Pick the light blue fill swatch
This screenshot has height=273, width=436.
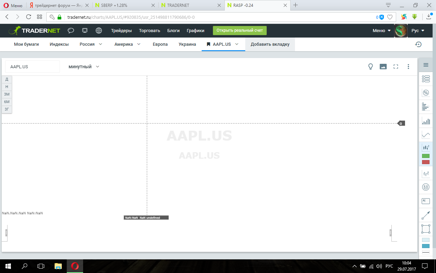coord(426,240)
